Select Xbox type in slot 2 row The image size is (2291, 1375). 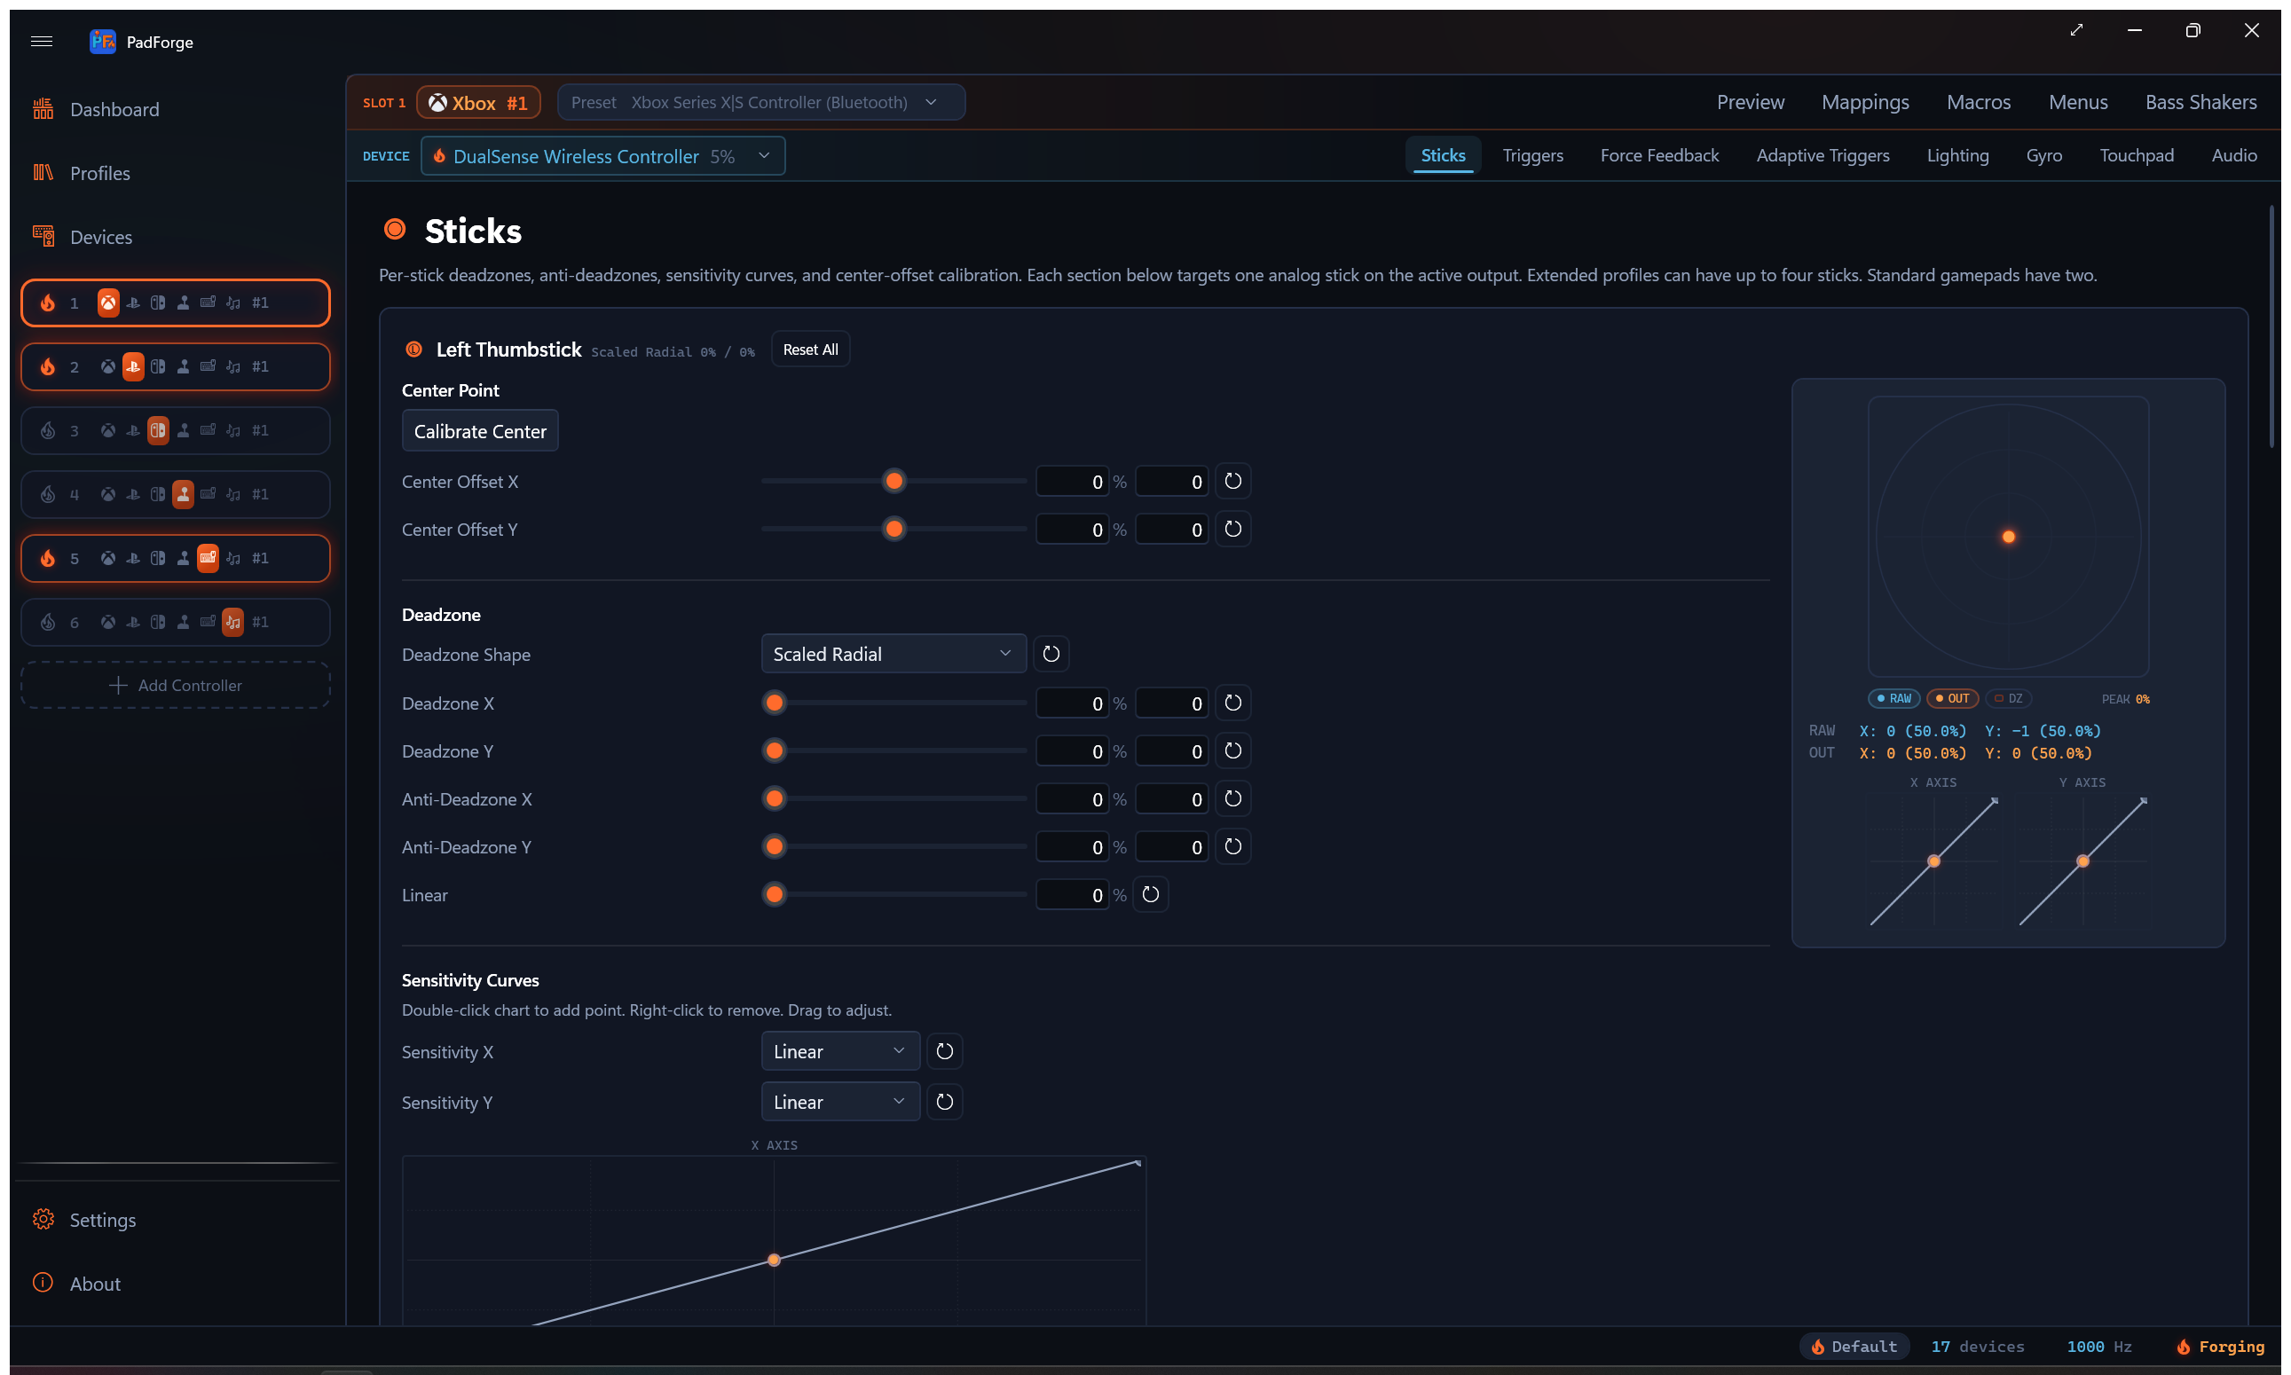[108, 367]
